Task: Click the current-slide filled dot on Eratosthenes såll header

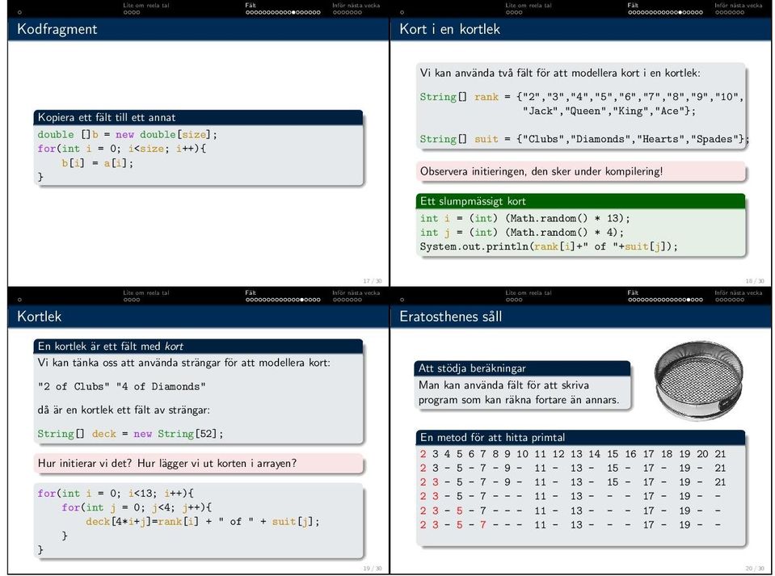Action: coord(689,300)
